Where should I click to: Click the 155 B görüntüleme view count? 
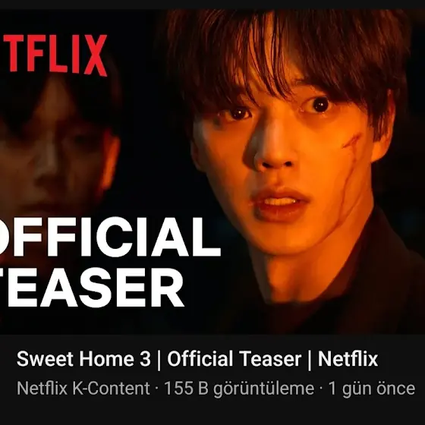[x=239, y=389]
